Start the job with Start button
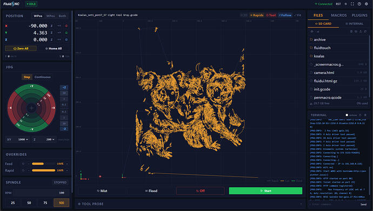 (265, 191)
